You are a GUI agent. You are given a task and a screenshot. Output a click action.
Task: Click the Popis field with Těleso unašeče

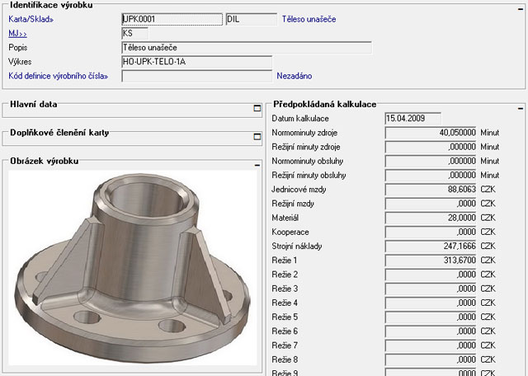[x=247, y=48]
